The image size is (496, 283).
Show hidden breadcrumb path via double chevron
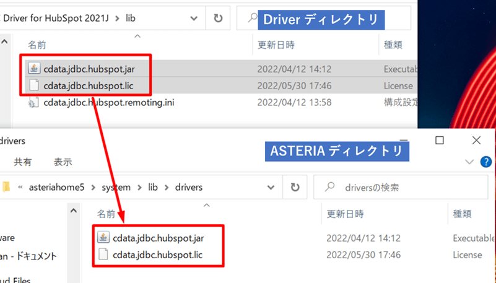(20, 187)
